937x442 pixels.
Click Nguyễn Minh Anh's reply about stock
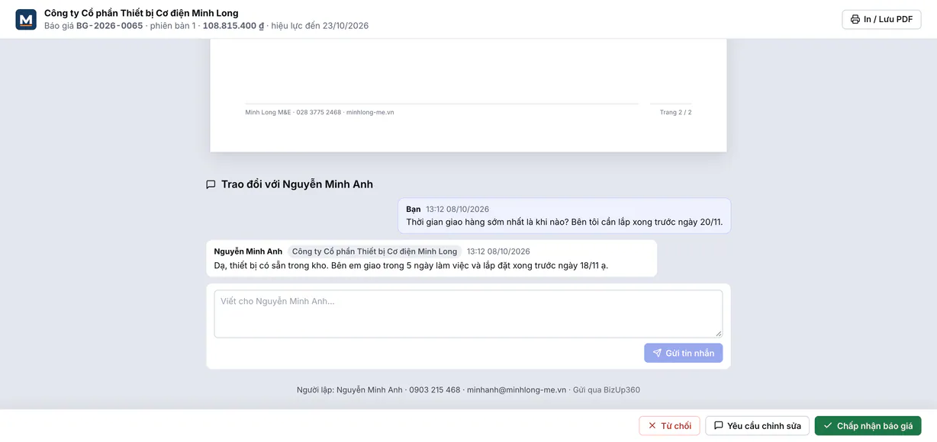tap(431, 258)
